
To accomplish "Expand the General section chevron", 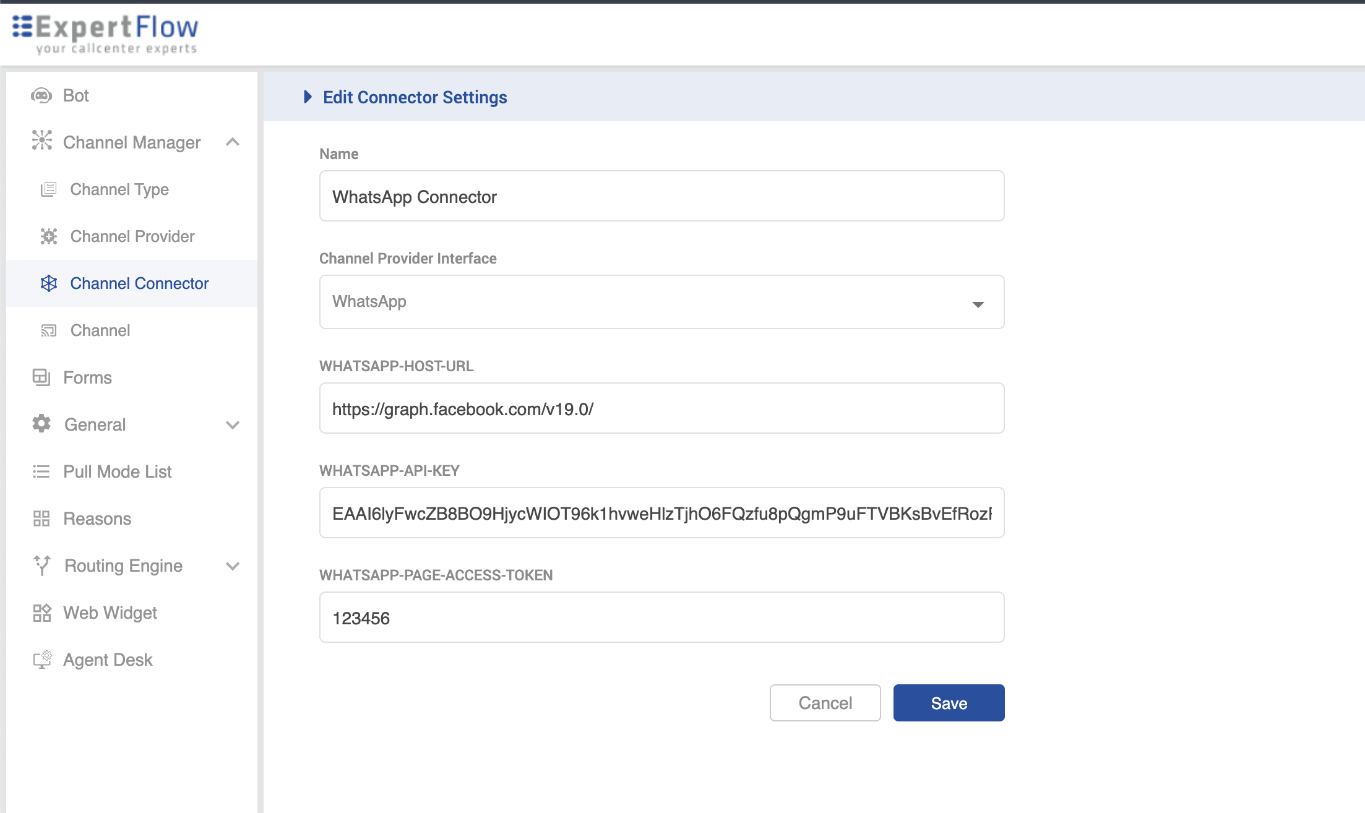I will point(233,425).
